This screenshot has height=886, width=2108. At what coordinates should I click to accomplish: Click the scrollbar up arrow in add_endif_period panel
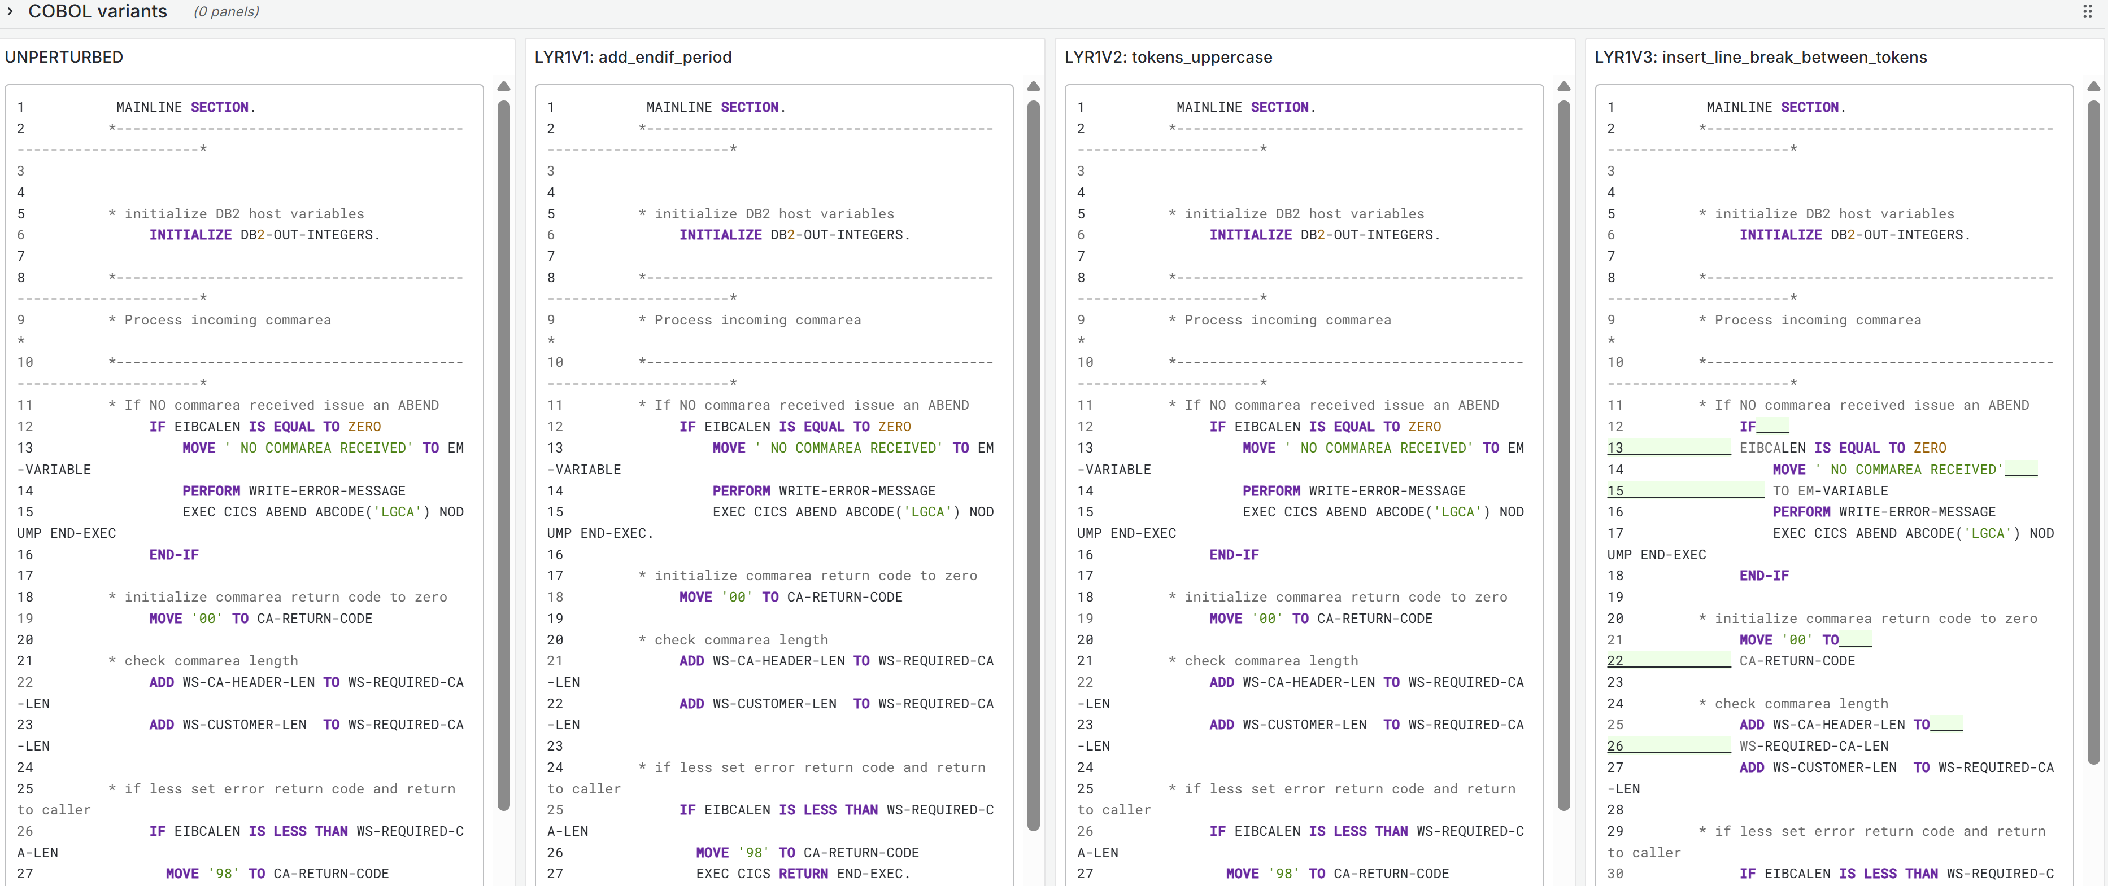pyautogui.click(x=1034, y=86)
